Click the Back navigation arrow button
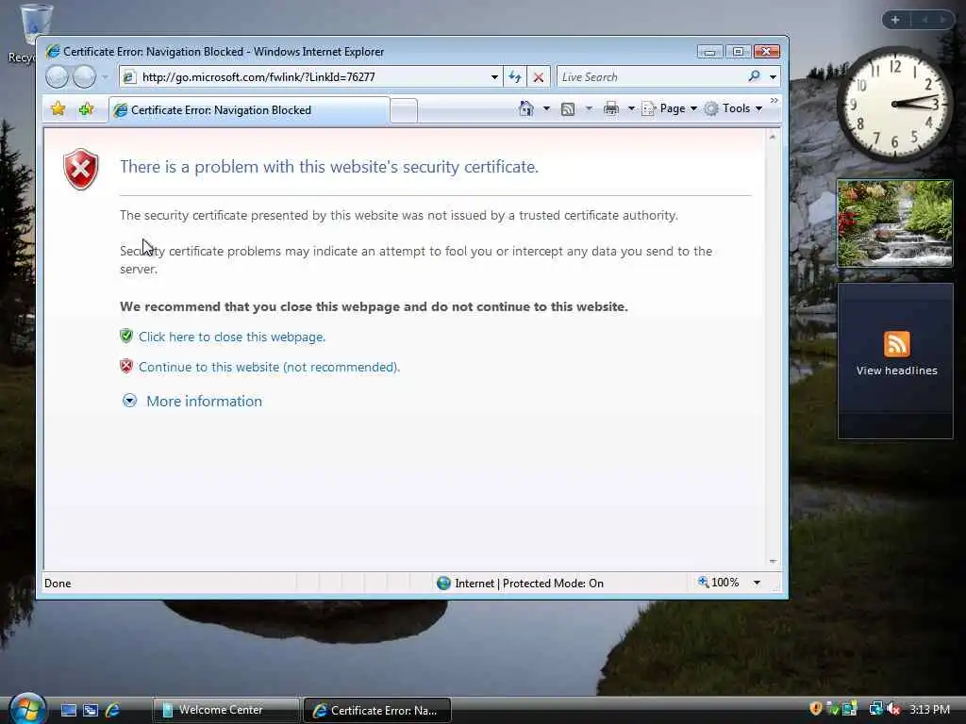Screen dimensions: 966x724 (57, 77)
